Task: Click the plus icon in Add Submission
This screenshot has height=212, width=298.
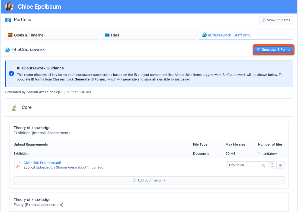Action: coord(134,180)
